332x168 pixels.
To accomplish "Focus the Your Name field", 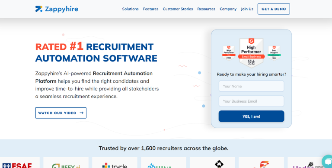I will tap(251, 86).
